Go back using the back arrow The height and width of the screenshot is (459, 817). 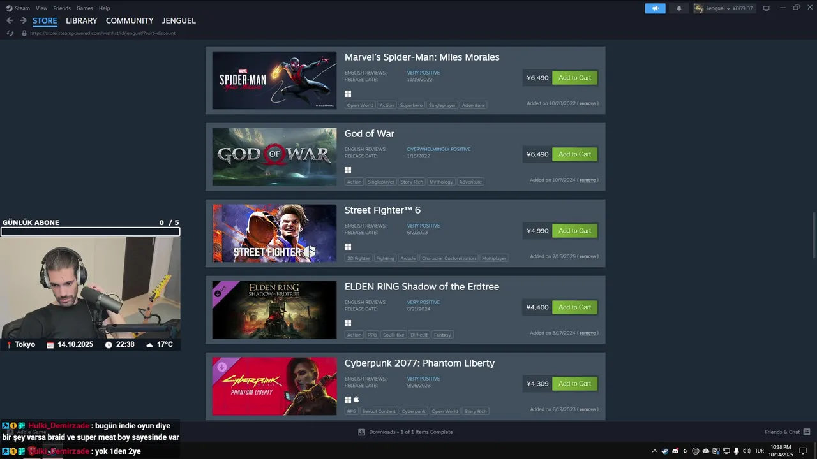click(10, 20)
